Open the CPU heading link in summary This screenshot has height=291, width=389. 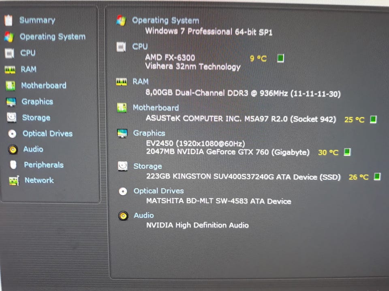[140, 46]
